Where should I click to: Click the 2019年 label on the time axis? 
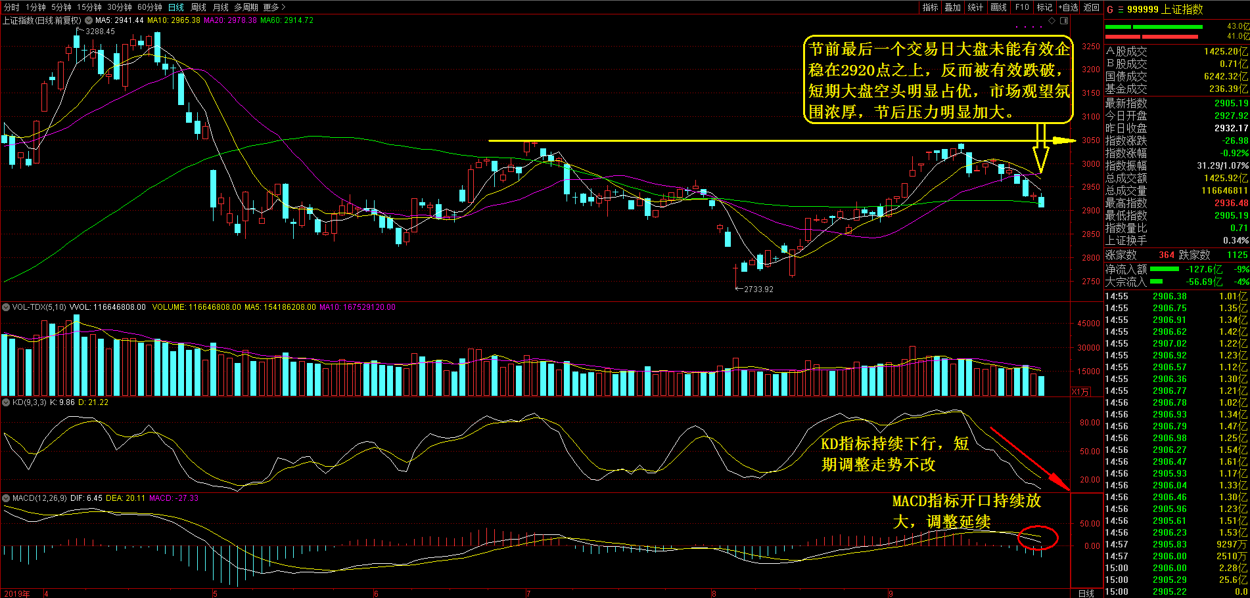[x=17, y=593]
